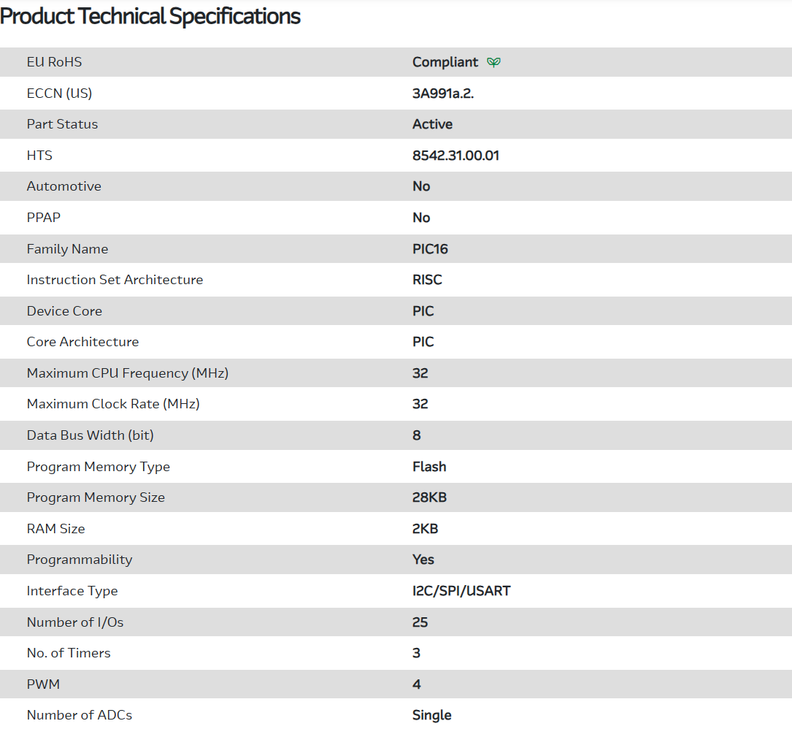Click the 28KB program memory value

coord(429,497)
